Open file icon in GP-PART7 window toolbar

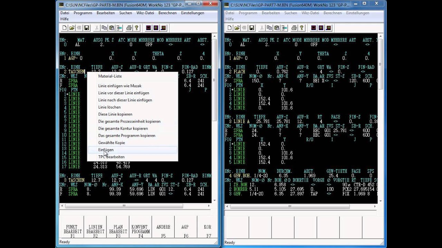click(x=237, y=28)
